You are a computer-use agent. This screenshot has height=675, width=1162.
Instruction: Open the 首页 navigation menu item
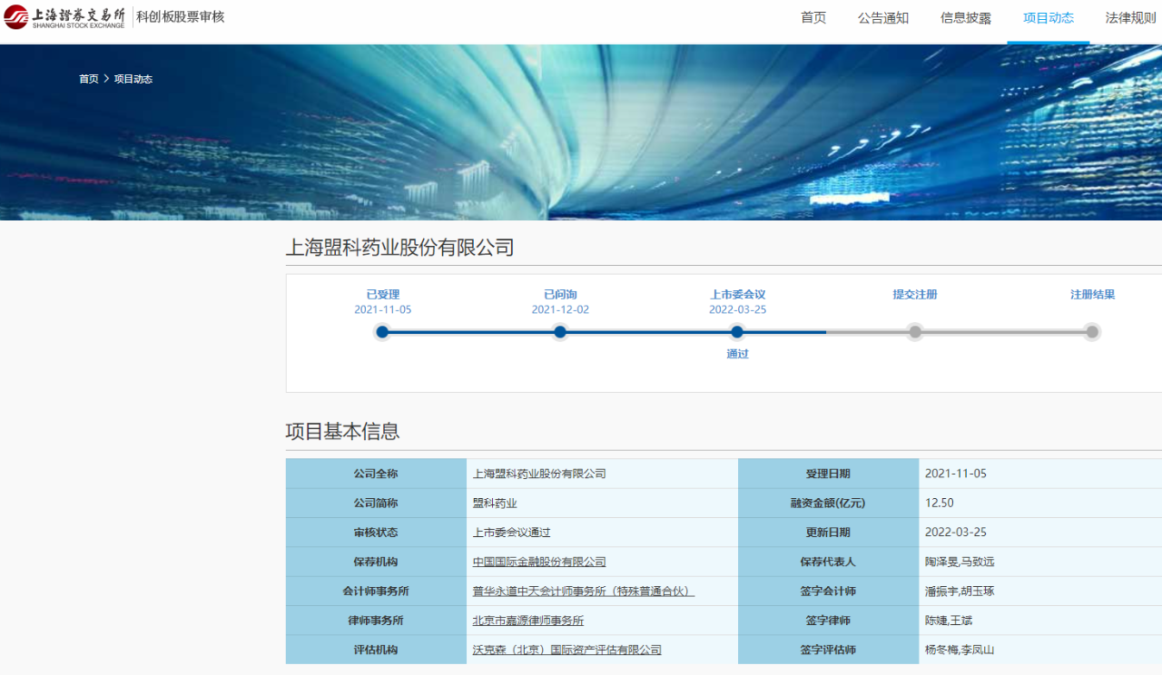[x=813, y=18]
